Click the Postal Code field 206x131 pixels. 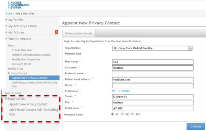pyautogui.click(x=153, y=108)
